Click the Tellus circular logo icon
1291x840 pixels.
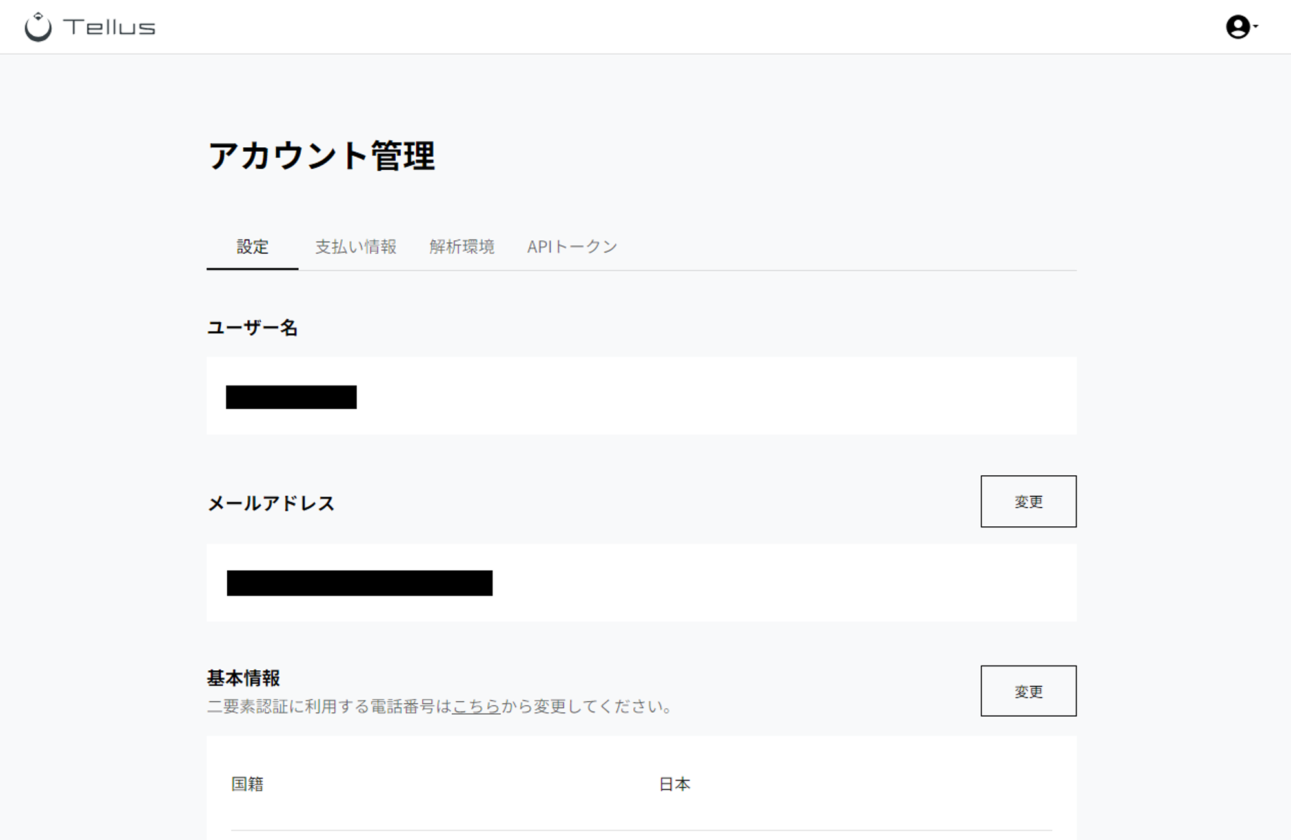coord(38,27)
